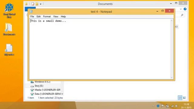
Task: Select Storj (E:) drive in navigation pane
Action: (x=39, y=86)
